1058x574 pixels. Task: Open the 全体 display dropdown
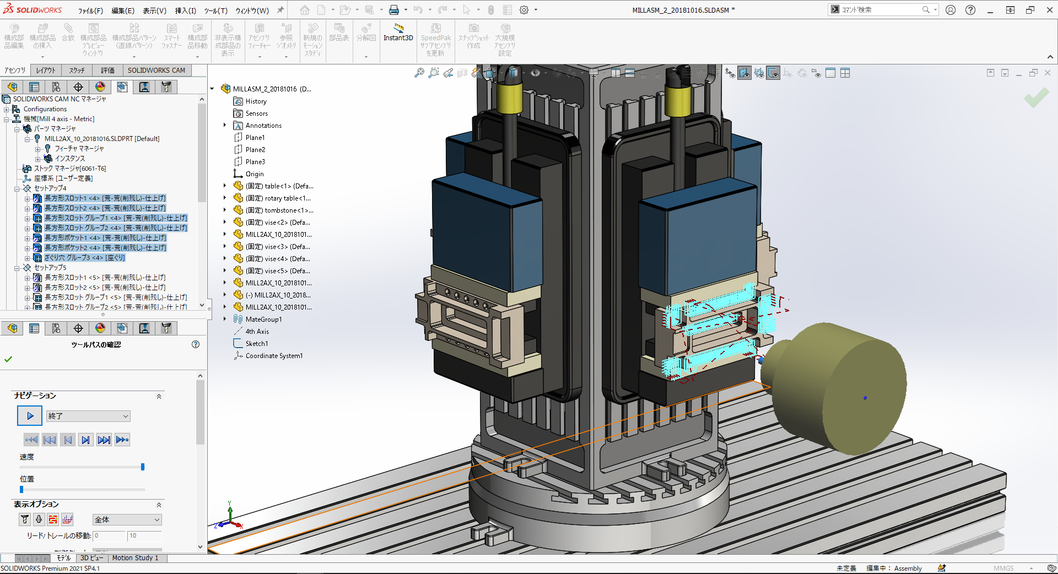coord(127,519)
